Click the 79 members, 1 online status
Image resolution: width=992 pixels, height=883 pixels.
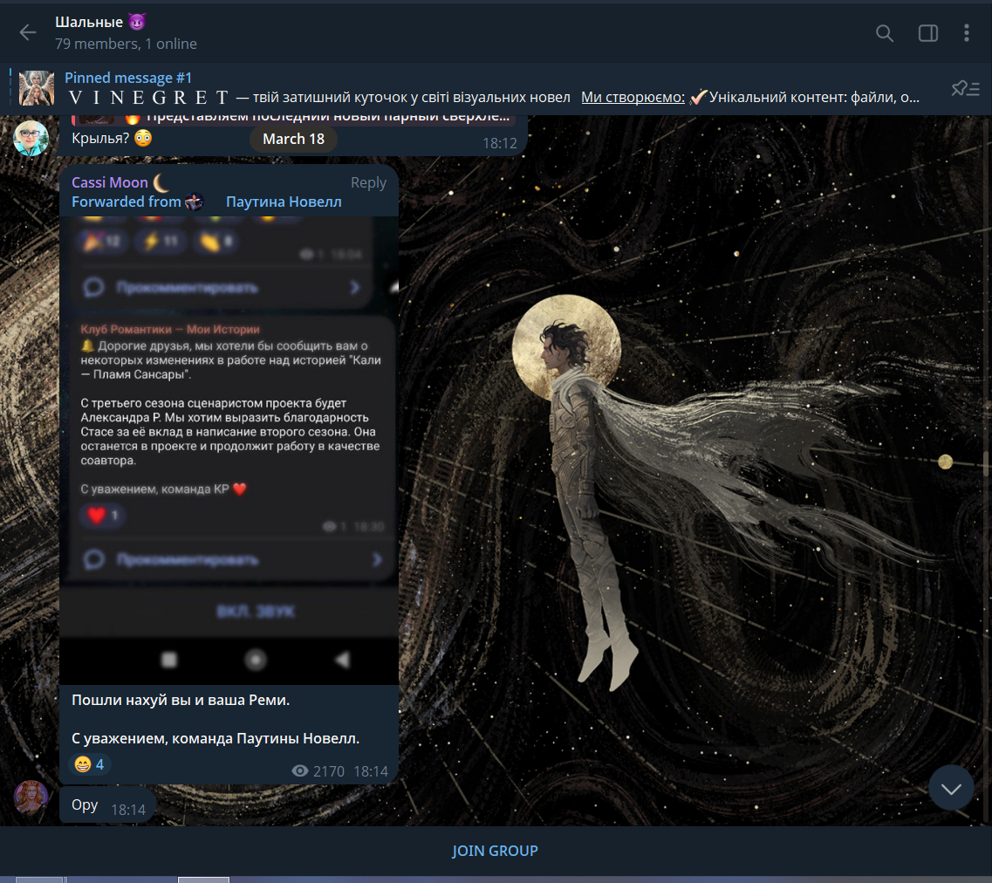coord(126,44)
